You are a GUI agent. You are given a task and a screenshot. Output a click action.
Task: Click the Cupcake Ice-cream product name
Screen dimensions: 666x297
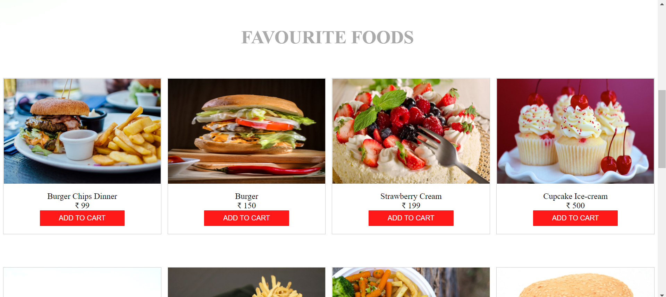(575, 196)
